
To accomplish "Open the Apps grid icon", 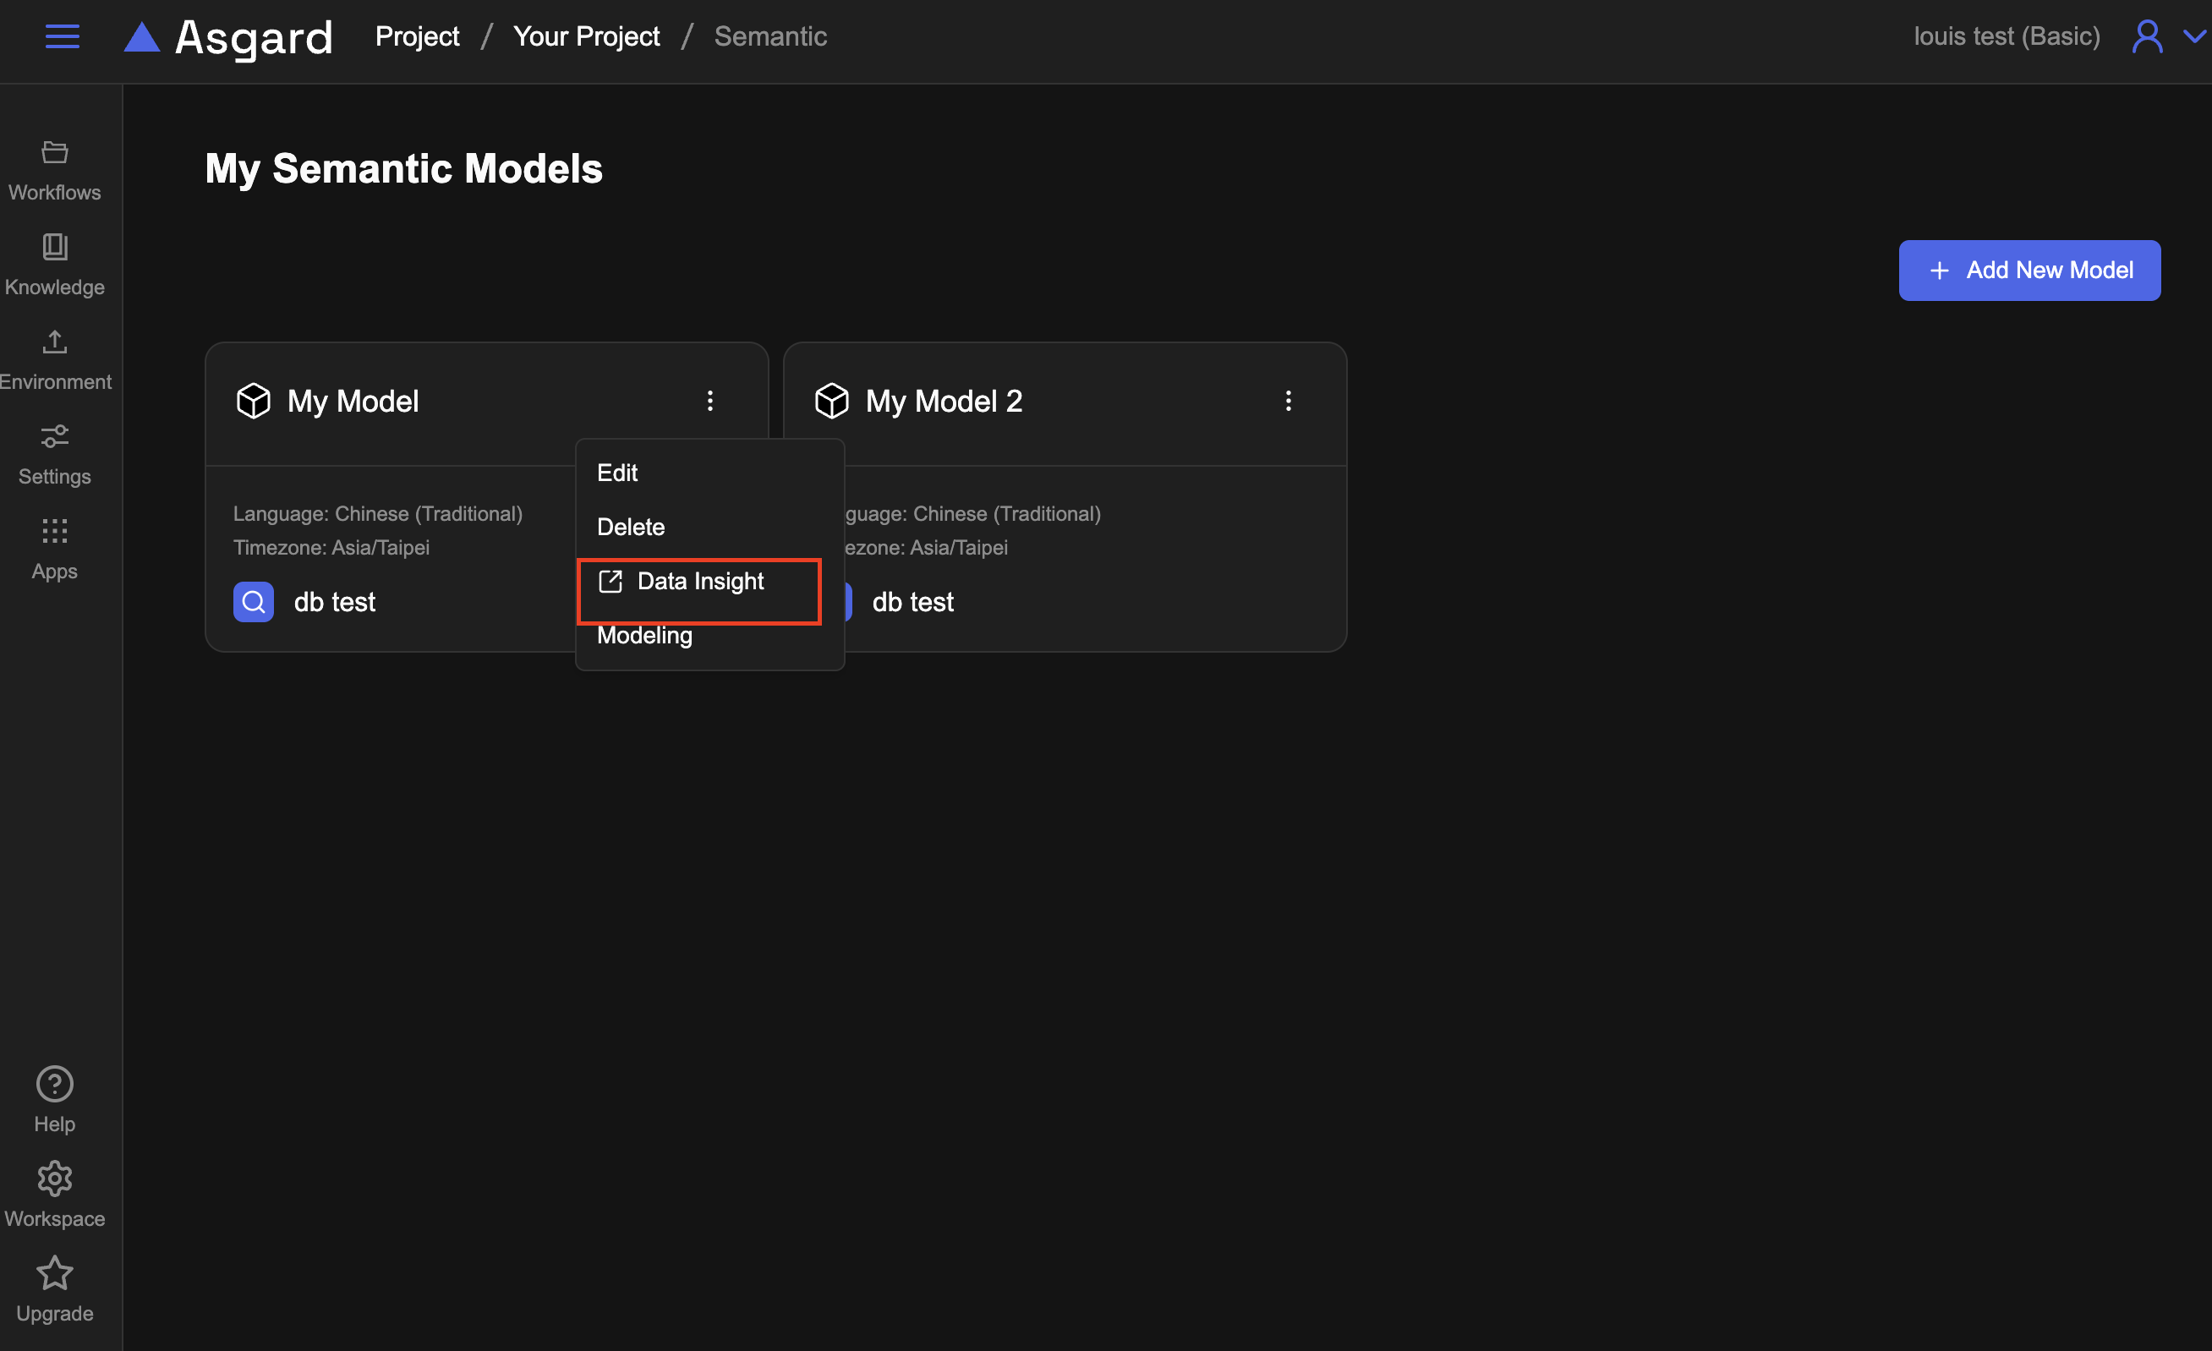I will 55,549.
